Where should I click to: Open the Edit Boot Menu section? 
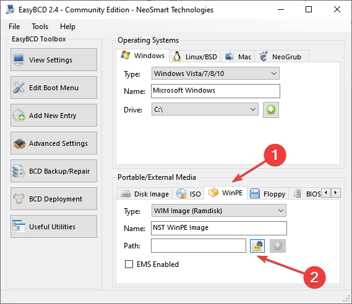[54, 88]
